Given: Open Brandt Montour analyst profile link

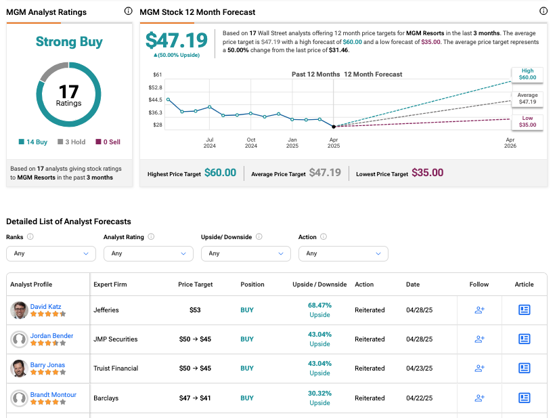Looking at the screenshot, I should point(53,394).
